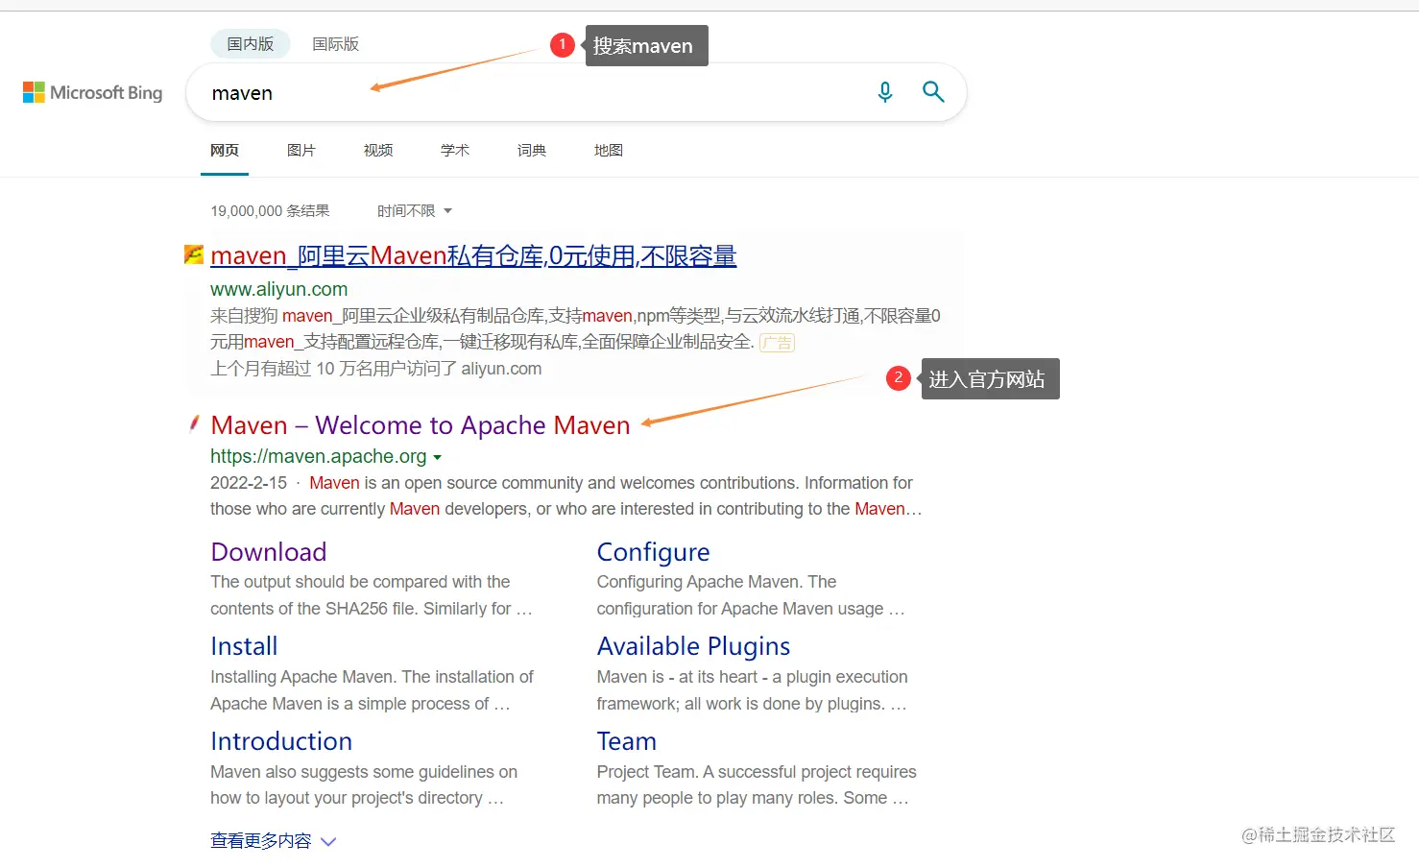Open the Aliyun Maven 私有仓库 ad link
This screenshot has height=868, width=1419.
click(x=473, y=256)
